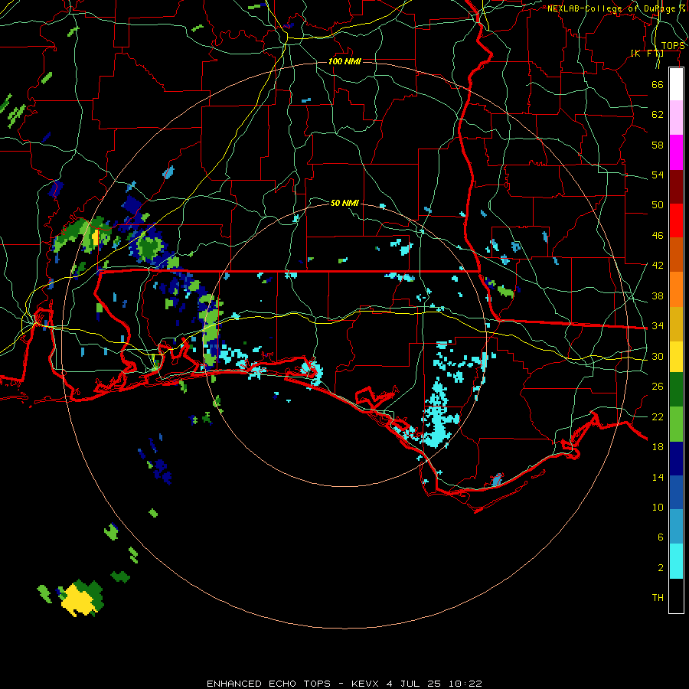The image size is (689, 689).
Task: Click the '2' legend value
Action: 660,568
